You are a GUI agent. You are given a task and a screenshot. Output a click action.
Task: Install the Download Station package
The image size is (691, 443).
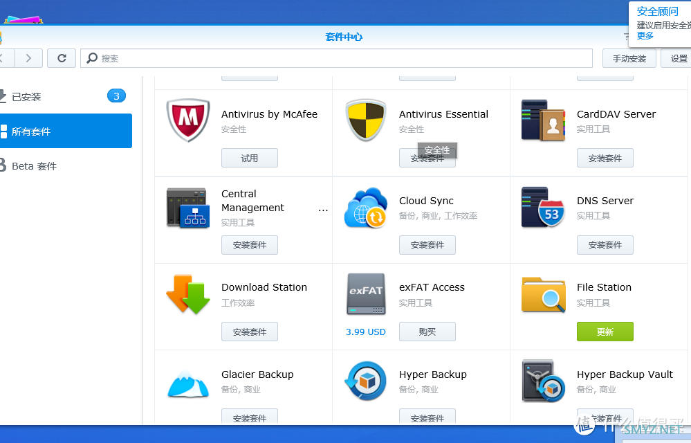pos(250,332)
